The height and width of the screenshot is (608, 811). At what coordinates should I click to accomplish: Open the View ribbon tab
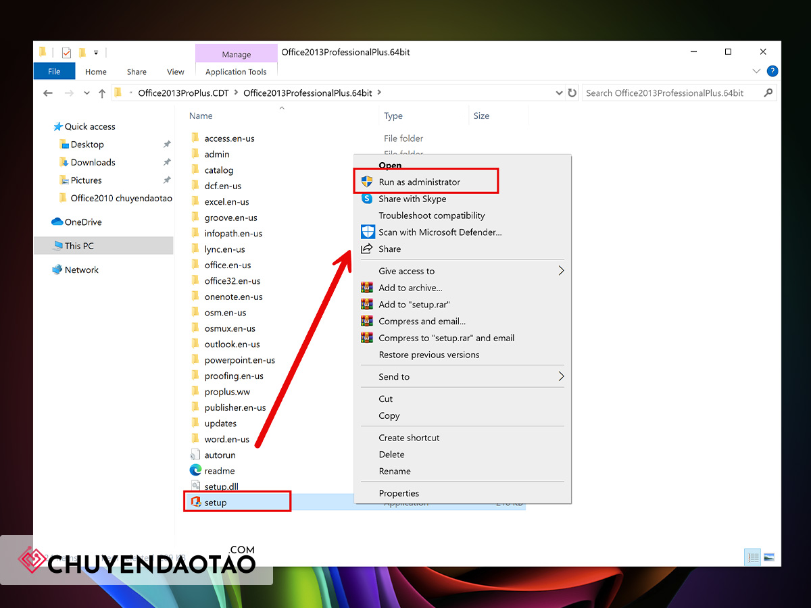(176, 72)
